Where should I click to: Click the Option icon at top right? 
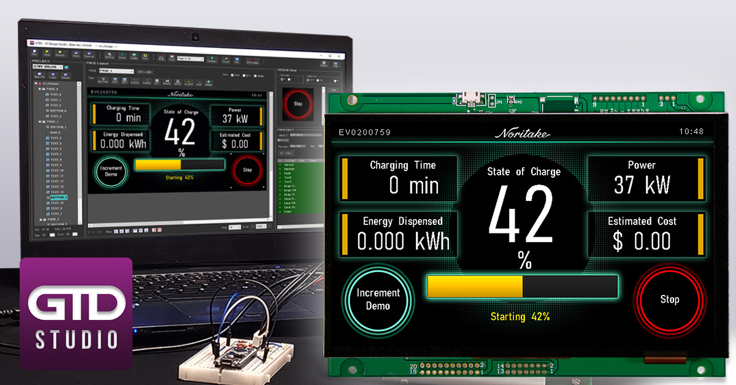click(x=323, y=63)
